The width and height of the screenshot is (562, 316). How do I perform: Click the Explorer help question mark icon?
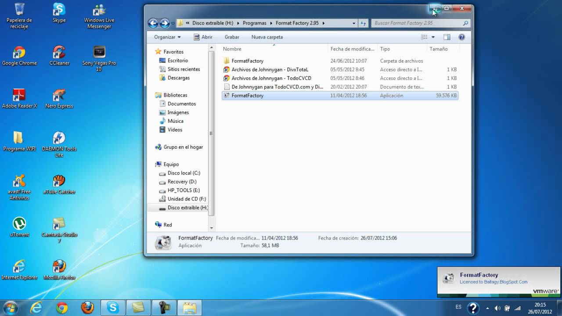pos(461,37)
